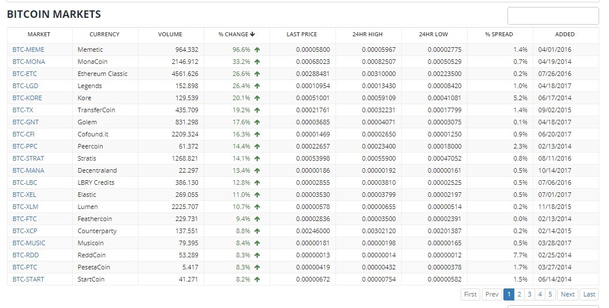This screenshot has height=308, width=609.
Task: Click the green up arrow in the BTC-ETC row
Action: pos(257,74)
